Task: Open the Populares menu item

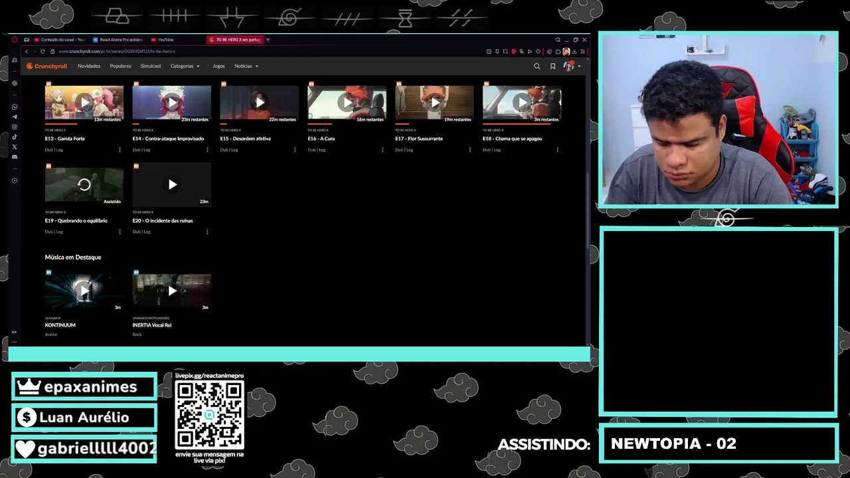Action: (120, 66)
